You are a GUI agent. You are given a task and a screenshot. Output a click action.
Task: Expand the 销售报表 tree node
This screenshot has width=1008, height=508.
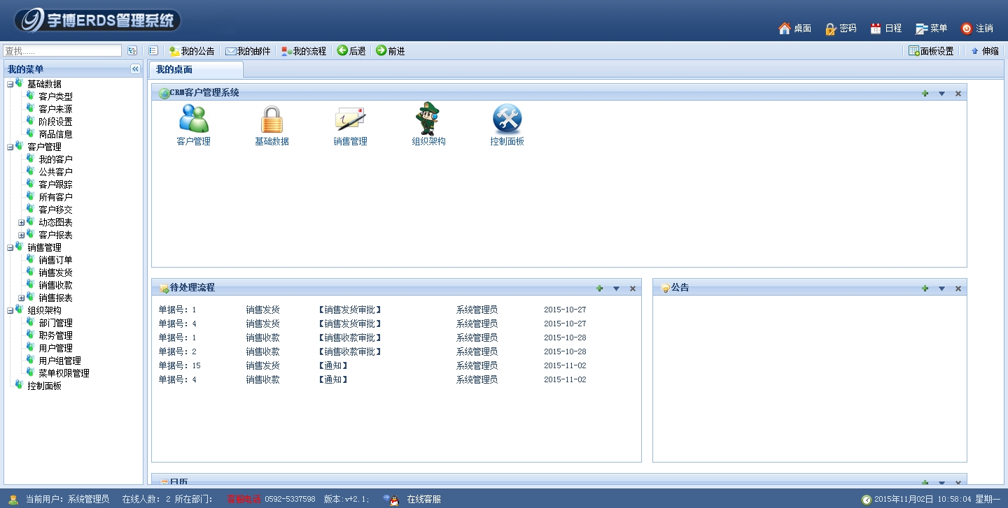click(x=21, y=298)
